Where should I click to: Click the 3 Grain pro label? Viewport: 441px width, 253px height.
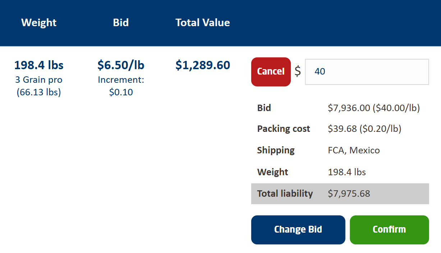click(38, 80)
